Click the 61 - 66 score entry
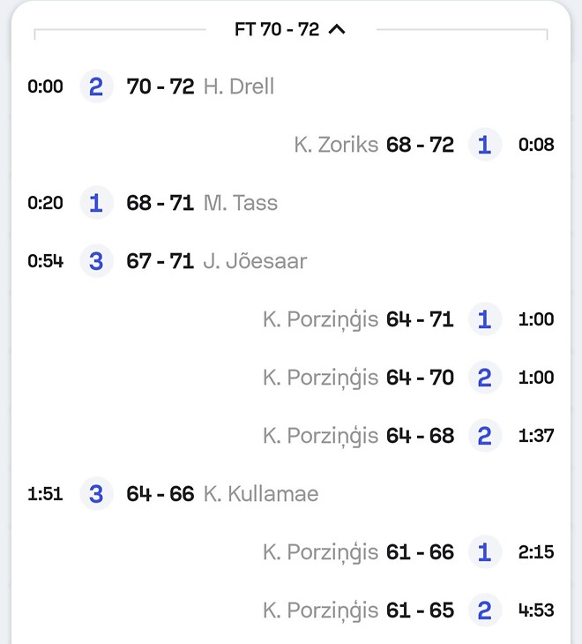The image size is (582, 644). coord(420,552)
